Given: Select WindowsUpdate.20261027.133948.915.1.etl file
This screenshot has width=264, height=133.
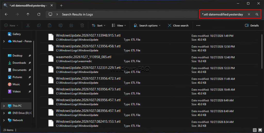Looking at the screenshot, I should click(x=149, y=37).
